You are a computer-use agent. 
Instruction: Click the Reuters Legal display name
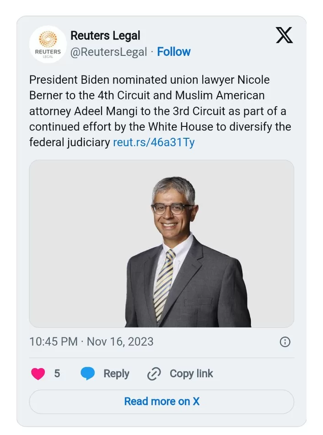pyautogui.click(x=105, y=36)
